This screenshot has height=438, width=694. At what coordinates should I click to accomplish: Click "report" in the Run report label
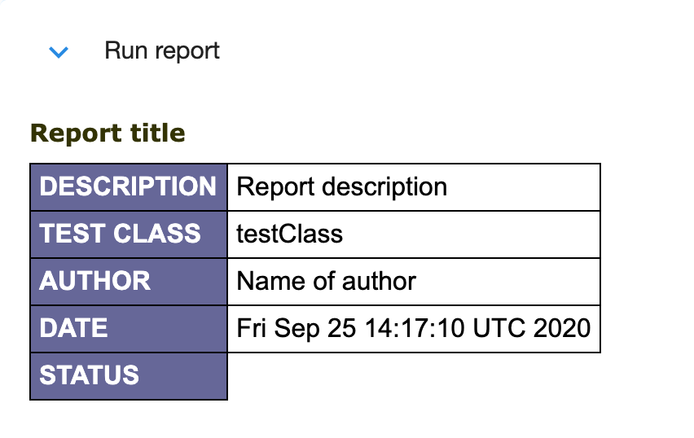coord(187,51)
